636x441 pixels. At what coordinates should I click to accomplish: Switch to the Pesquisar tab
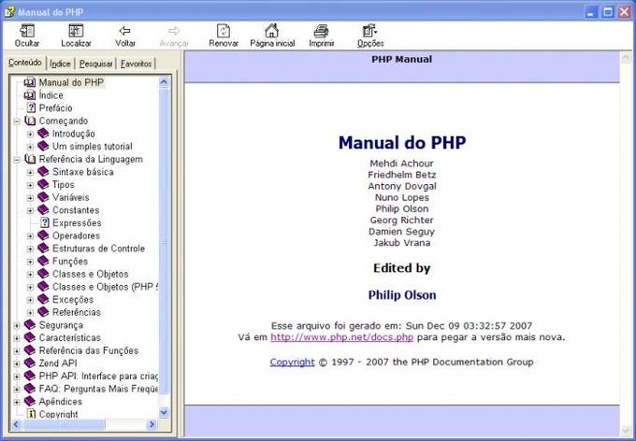(95, 64)
